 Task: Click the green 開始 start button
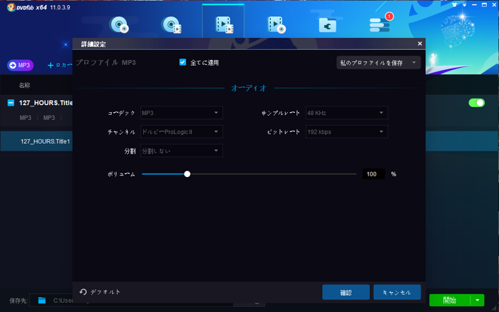pos(449,300)
